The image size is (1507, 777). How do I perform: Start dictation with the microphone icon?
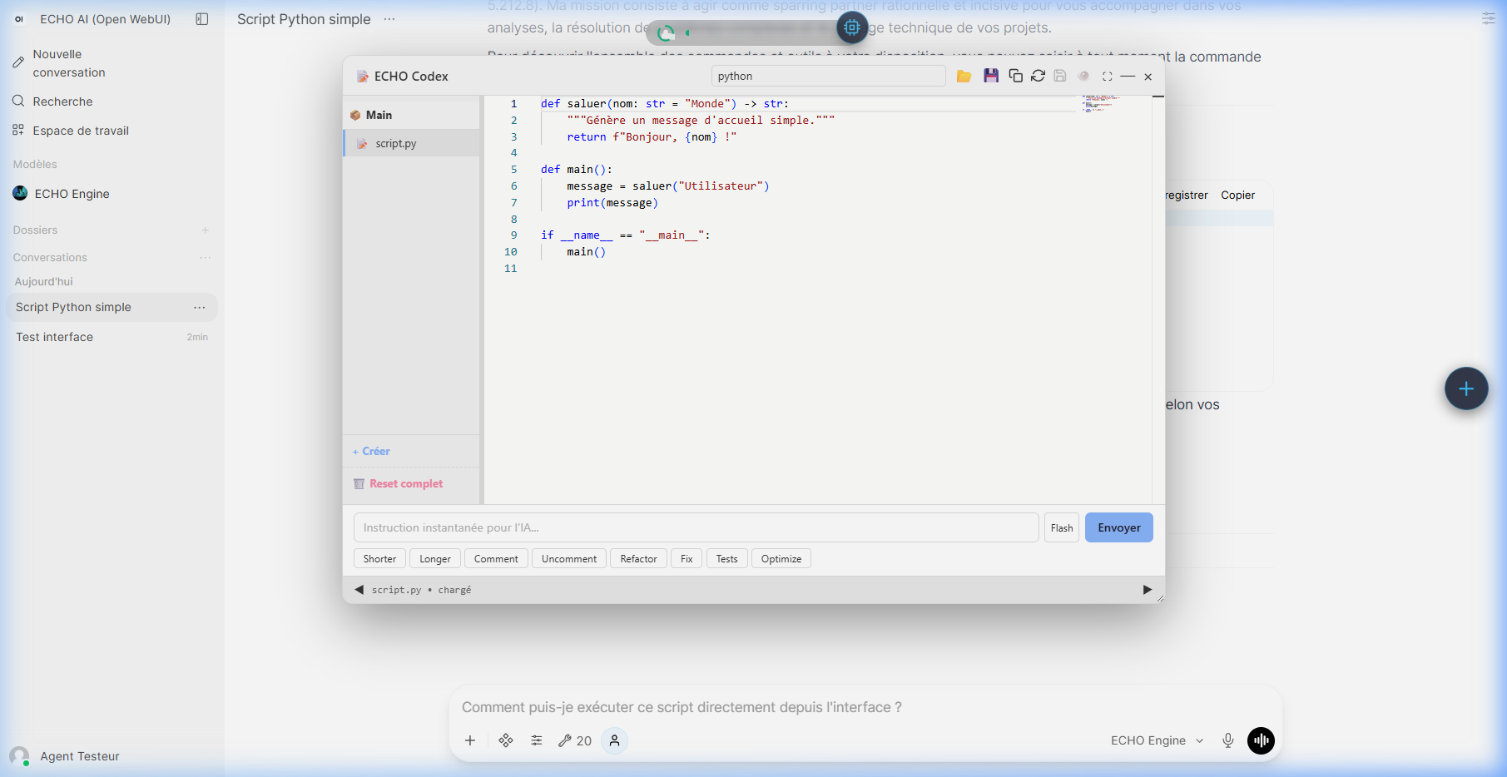1227,740
